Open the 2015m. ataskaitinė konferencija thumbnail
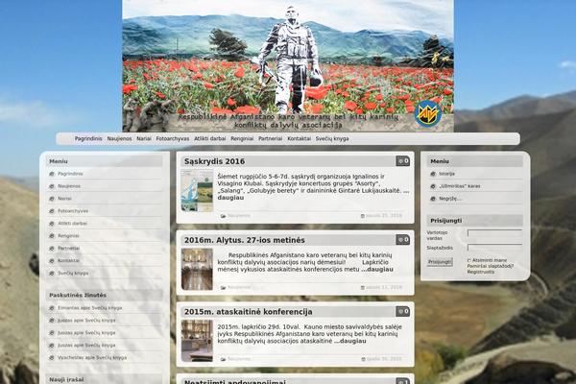This screenshot has height=384, width=576. [x=197, y=341]
